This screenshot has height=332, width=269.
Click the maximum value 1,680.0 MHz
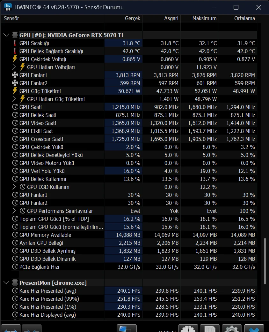point(202,107)
